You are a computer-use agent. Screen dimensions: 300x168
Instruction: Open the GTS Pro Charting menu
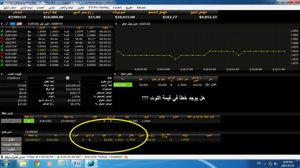tap(98, 7)
